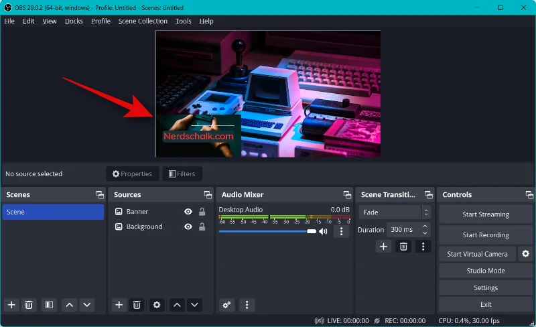Move source up in Sources list
The image size is (536, 327).
[177, 305]
